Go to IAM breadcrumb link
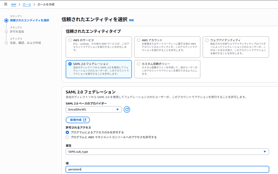Viewport: 278px width, 174px height. tap(13, 5)
